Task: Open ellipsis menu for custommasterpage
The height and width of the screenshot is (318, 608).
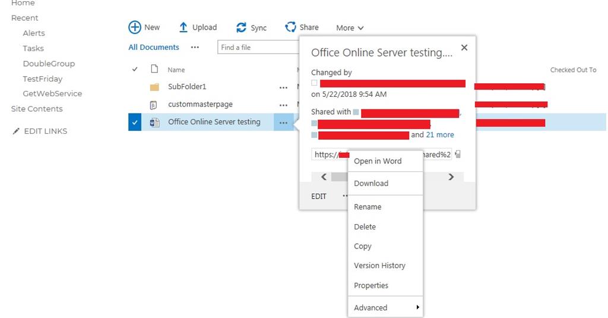Action: tap(283, 105)
